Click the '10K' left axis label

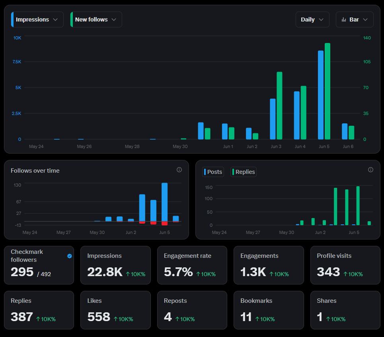coord(17,38)
